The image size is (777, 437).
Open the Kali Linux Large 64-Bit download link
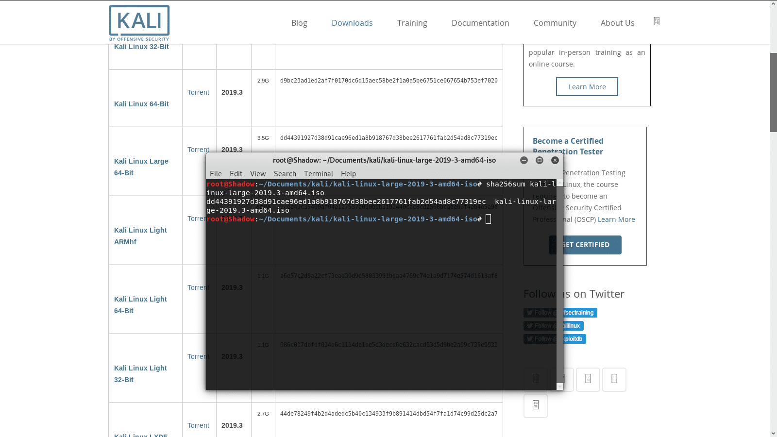[141, 167]
